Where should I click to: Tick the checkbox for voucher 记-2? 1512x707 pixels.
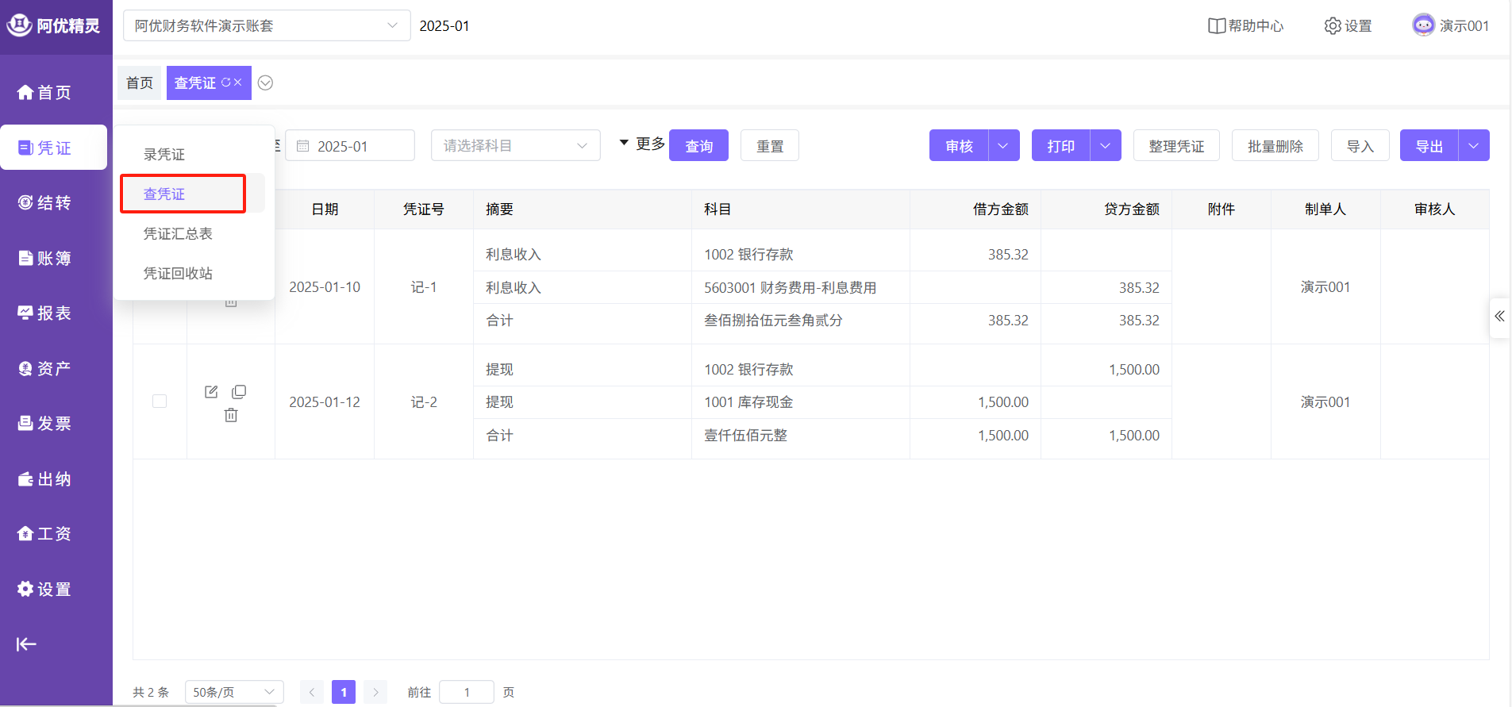point(160,402)
